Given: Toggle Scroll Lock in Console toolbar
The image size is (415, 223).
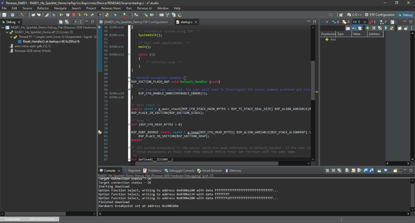Looking at the screenshot, I should coord(353,170).
